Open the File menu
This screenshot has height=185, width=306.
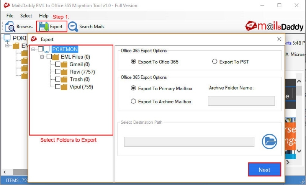pyautogui.click(x=10, y=16)
